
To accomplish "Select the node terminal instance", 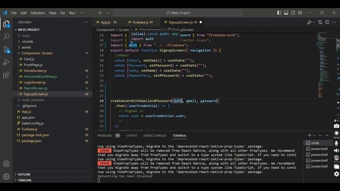I will [318, 143].
